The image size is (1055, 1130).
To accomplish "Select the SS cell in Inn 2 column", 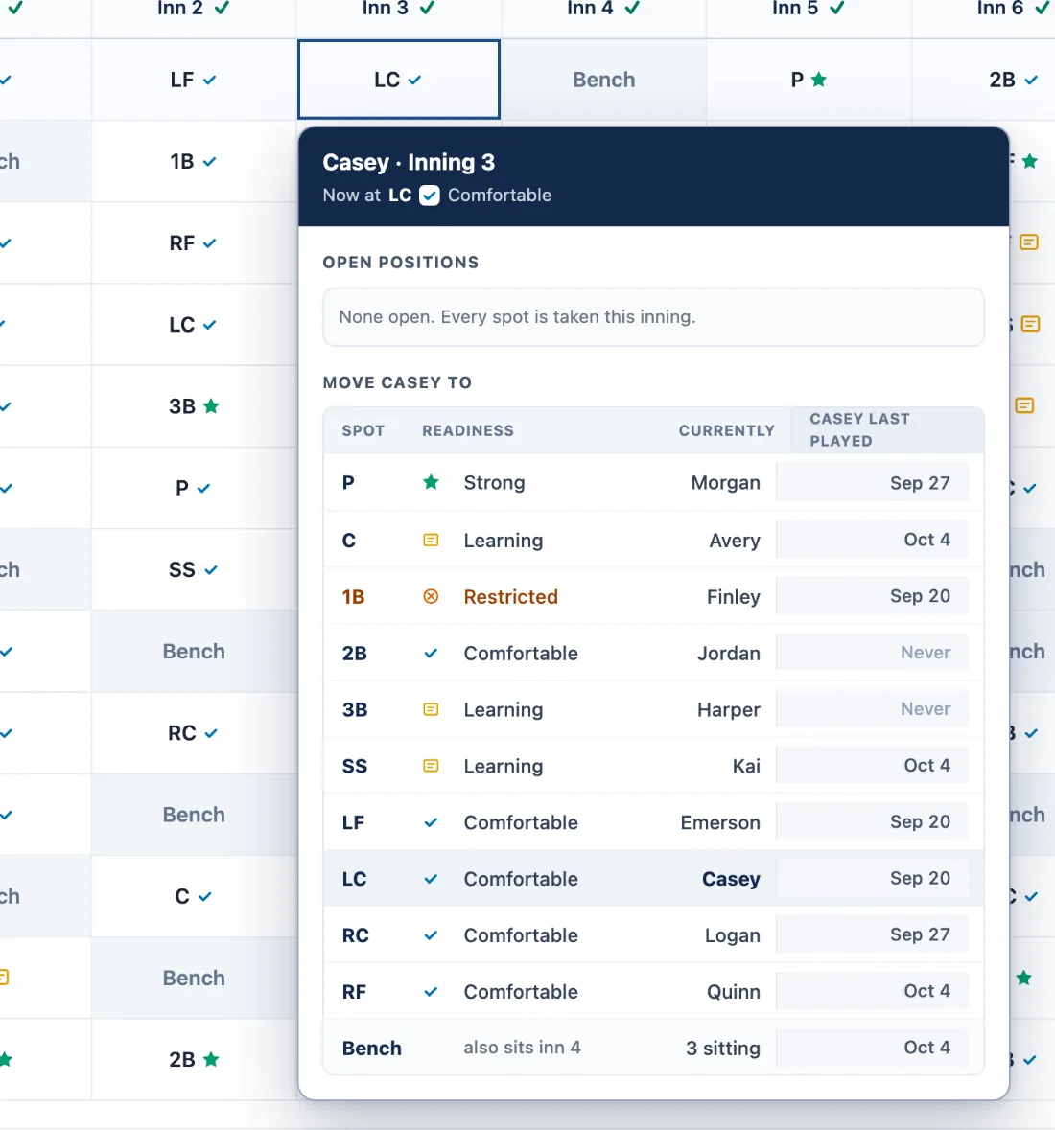I will coord(194,569).
